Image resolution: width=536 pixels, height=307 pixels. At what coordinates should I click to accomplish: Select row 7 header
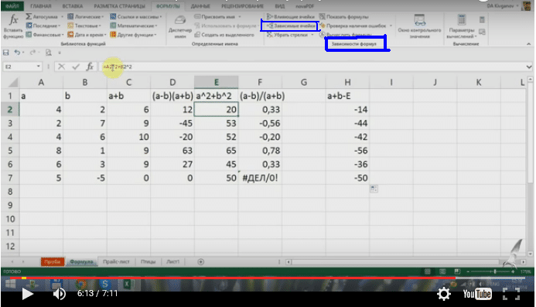tap(10, 178)
